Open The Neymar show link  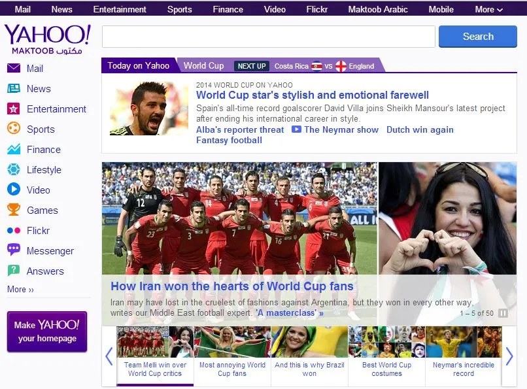coord(341,129)
